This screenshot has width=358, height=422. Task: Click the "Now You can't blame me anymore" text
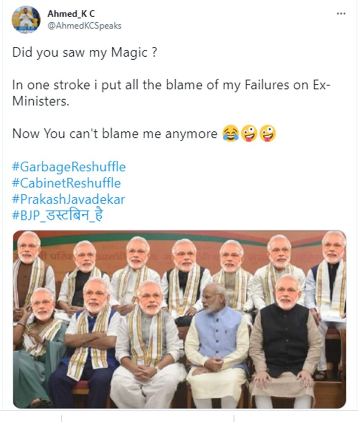[115, 134]
